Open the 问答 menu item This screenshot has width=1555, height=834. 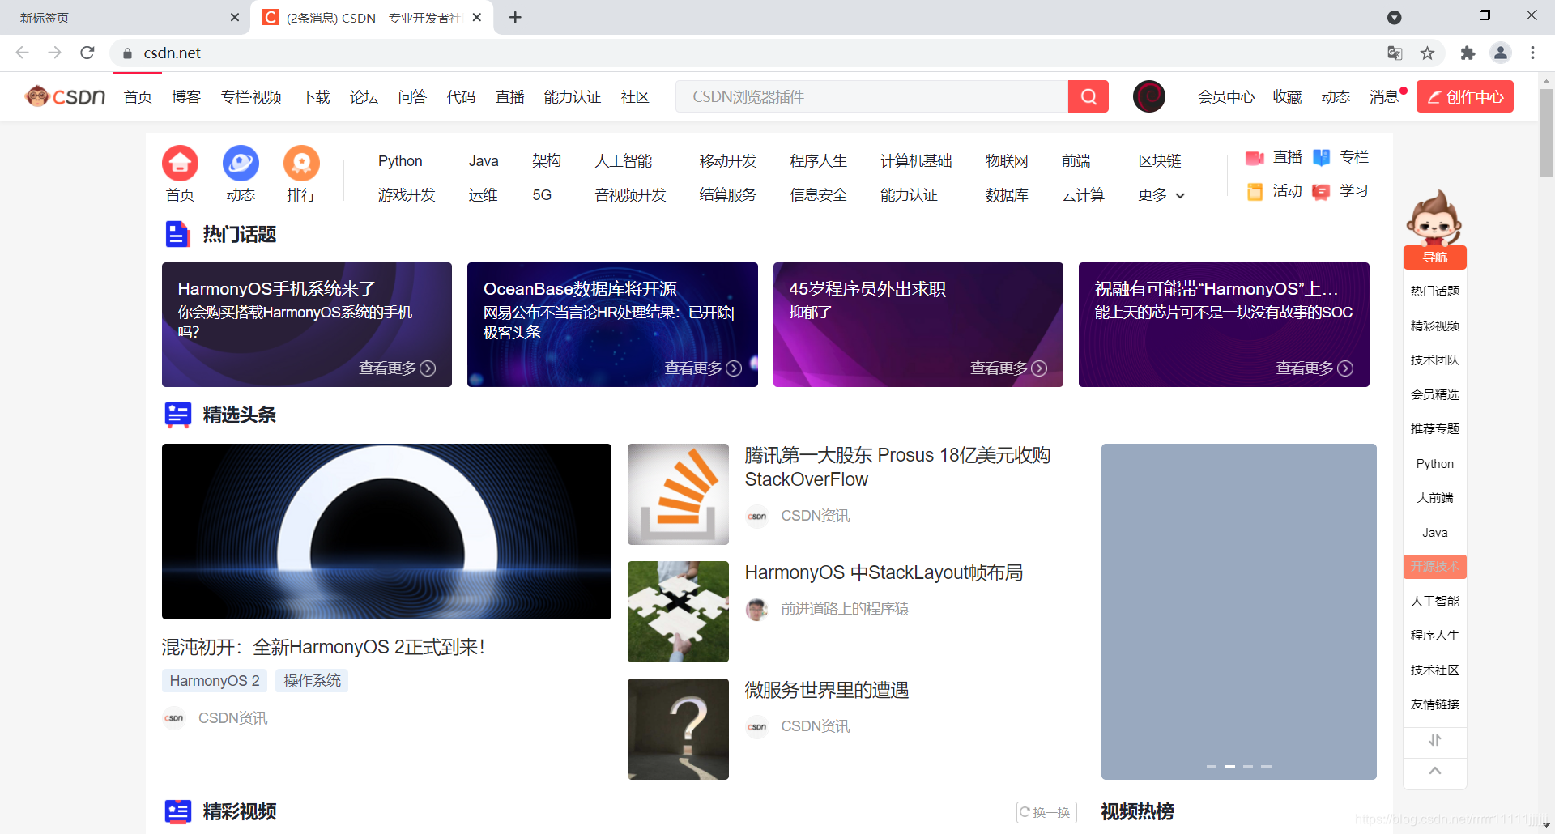coord(412,97)
